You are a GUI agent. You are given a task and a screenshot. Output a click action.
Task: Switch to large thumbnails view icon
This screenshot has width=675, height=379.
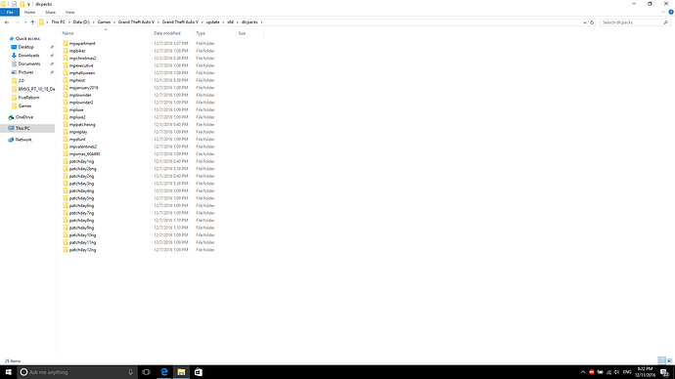pyautogui.click(x=669, y=360)
